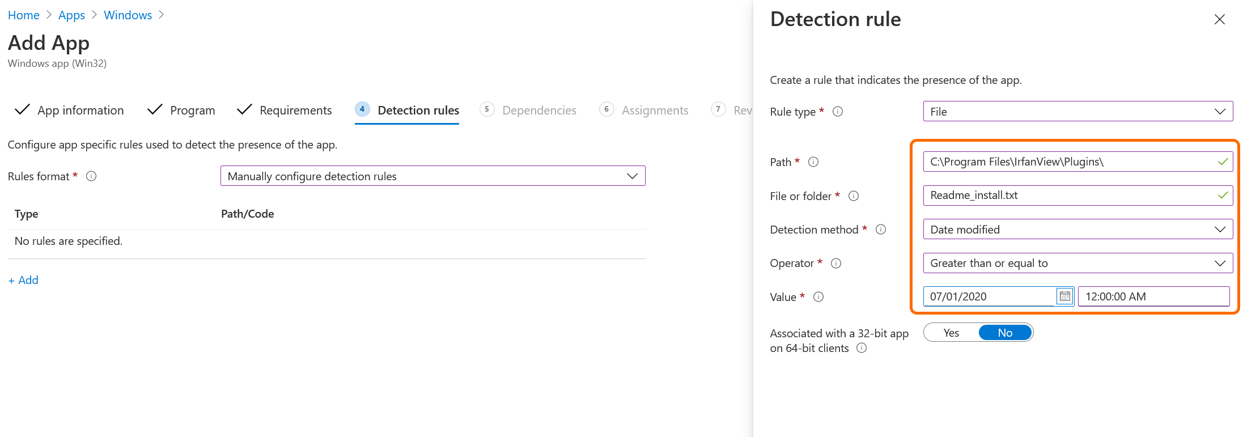This screenshot has height=437, width=1243.
Task: Set 32-bit app association to Yes
Action: pyautogui.click(x=951, y=333)
